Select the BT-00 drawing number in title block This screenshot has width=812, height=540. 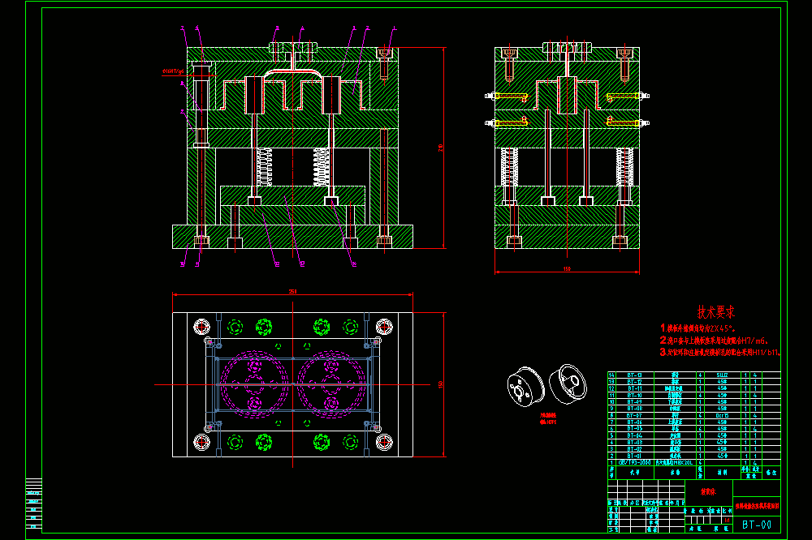click(757, 525)
